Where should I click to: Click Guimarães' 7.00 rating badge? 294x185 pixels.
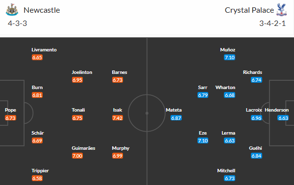tap(77, 156)
